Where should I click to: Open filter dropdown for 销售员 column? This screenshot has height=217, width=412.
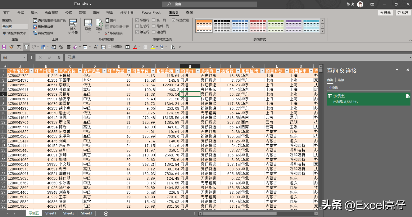pyautogui.click(x=197, y=71)
